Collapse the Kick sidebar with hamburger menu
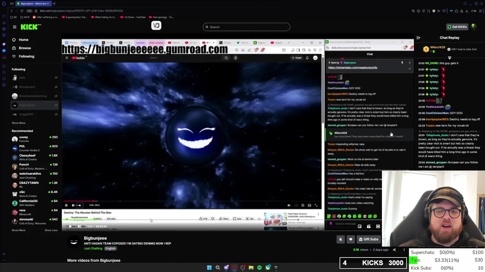 (14, 27)
